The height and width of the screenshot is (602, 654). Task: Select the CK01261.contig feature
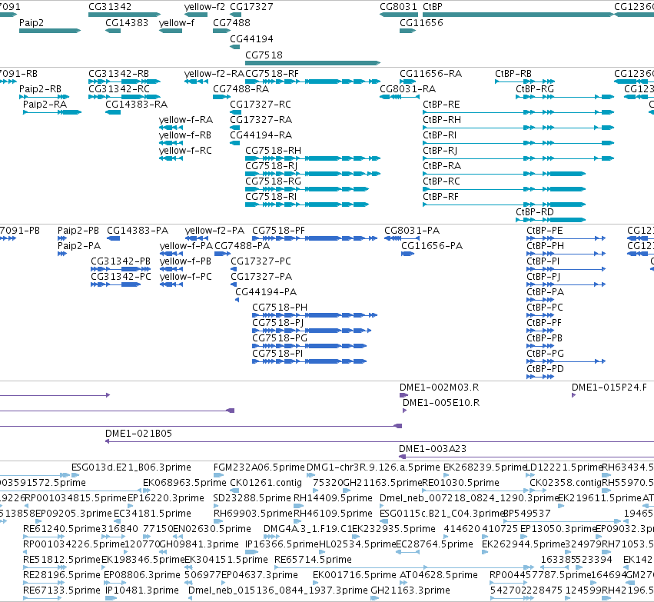point(235,491)
